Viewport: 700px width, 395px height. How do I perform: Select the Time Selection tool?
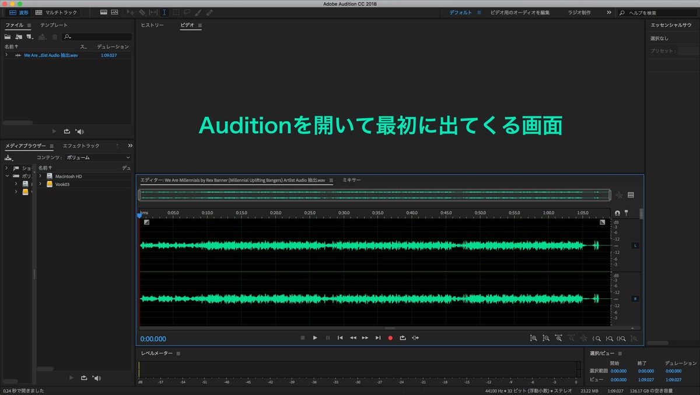(x=164, y=12)
